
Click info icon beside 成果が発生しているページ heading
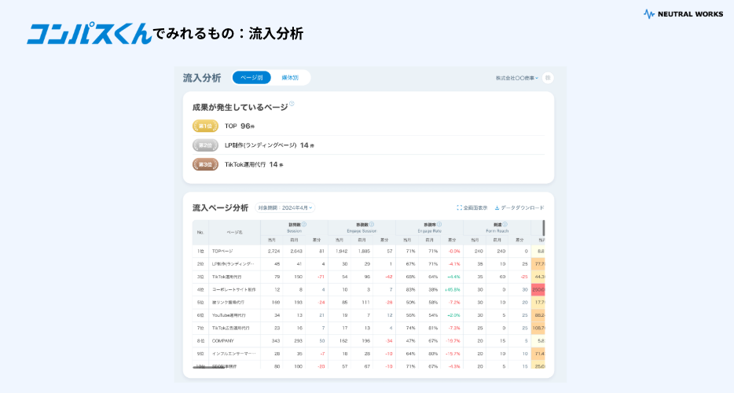pyautogui.click(x=292, y=104)
